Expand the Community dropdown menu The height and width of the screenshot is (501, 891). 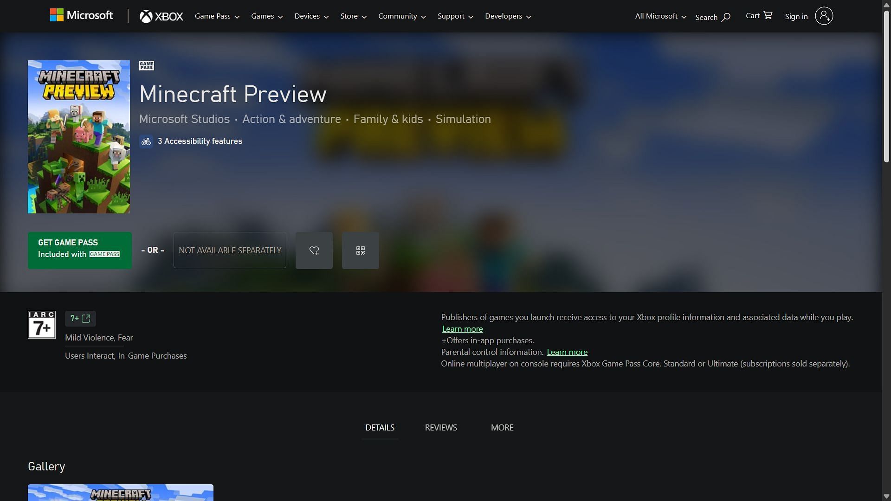402,16
